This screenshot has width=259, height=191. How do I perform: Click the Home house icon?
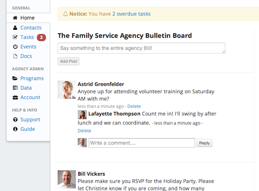(15, 18)
